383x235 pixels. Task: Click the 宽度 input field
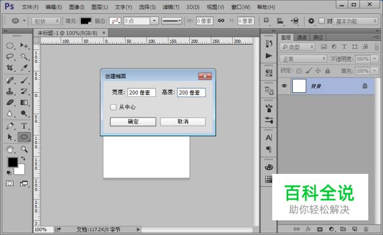142,92
